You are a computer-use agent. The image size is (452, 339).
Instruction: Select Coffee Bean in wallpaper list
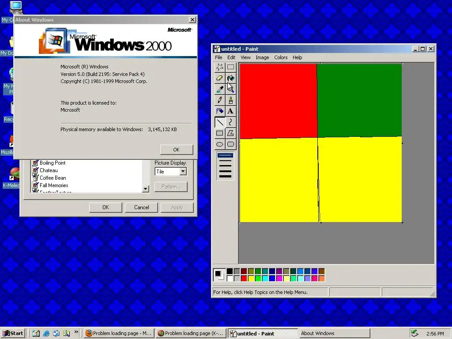(53, 178)
